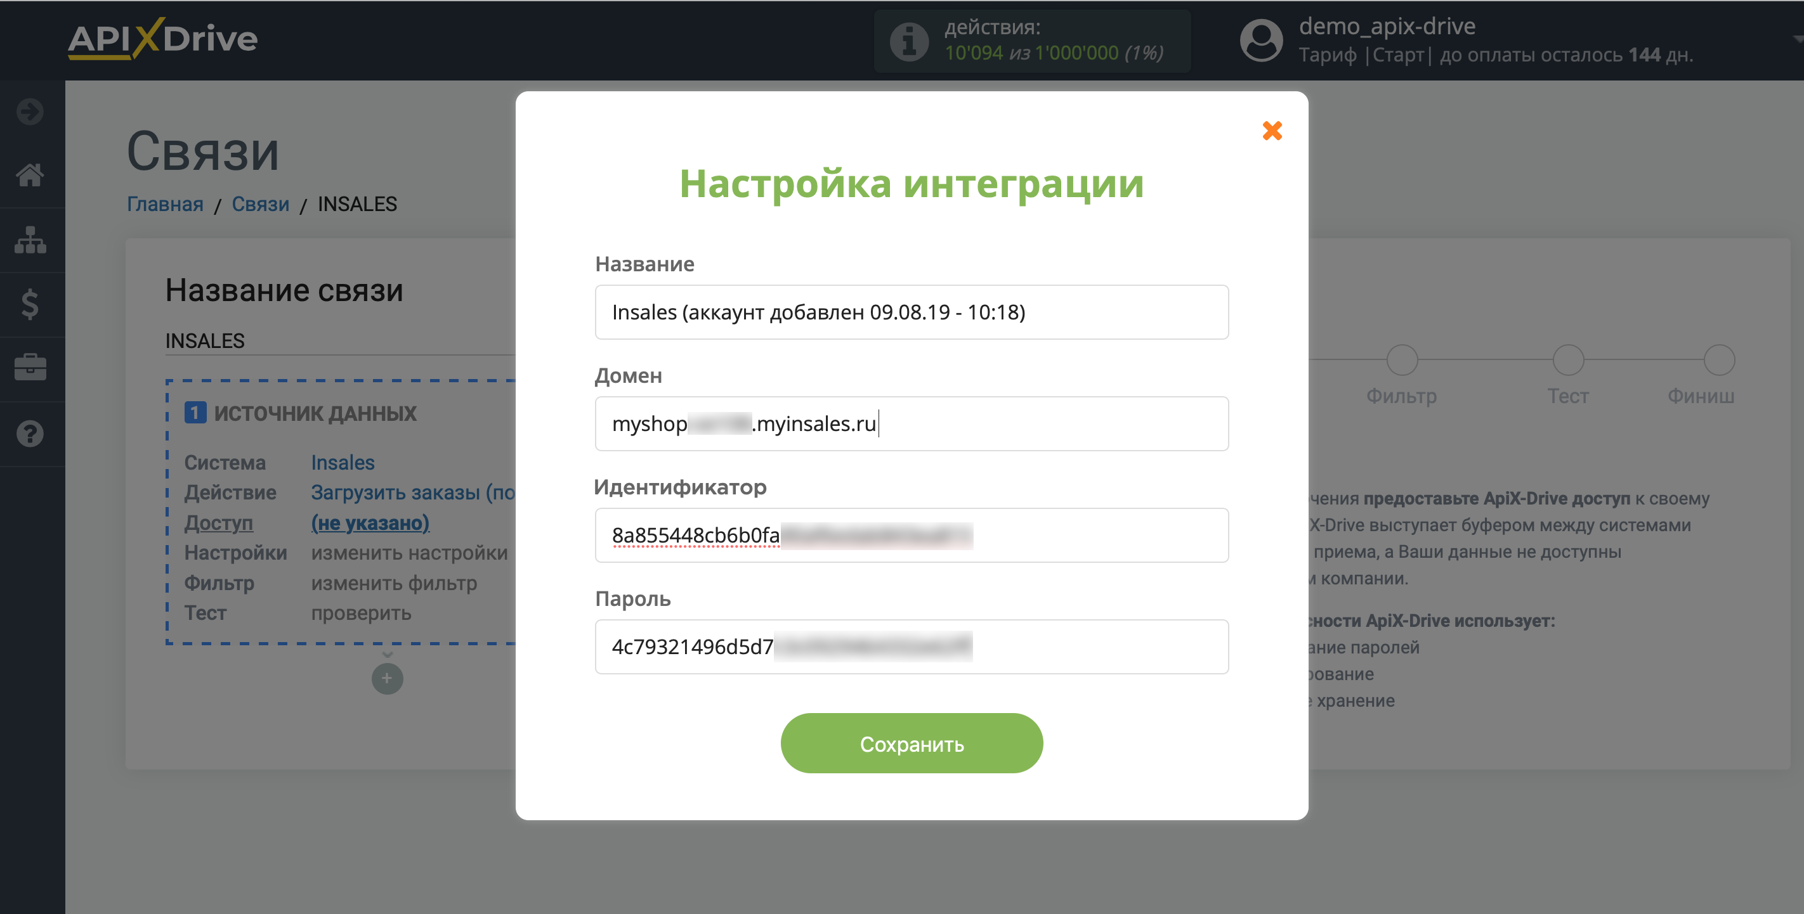The height and width of the screenshot is (914, 1804).
Task: Open the home icon in the sidebar
Action: (x=31, y=175)
